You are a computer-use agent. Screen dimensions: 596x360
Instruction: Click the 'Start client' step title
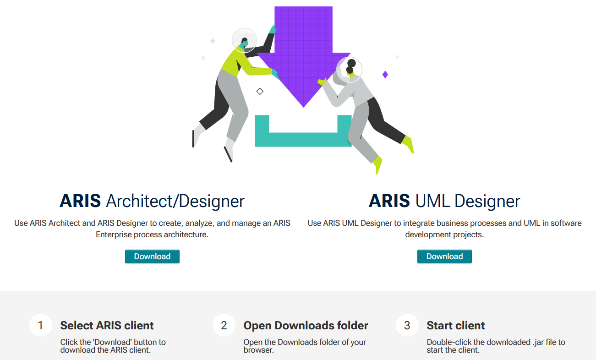(455, 326)
